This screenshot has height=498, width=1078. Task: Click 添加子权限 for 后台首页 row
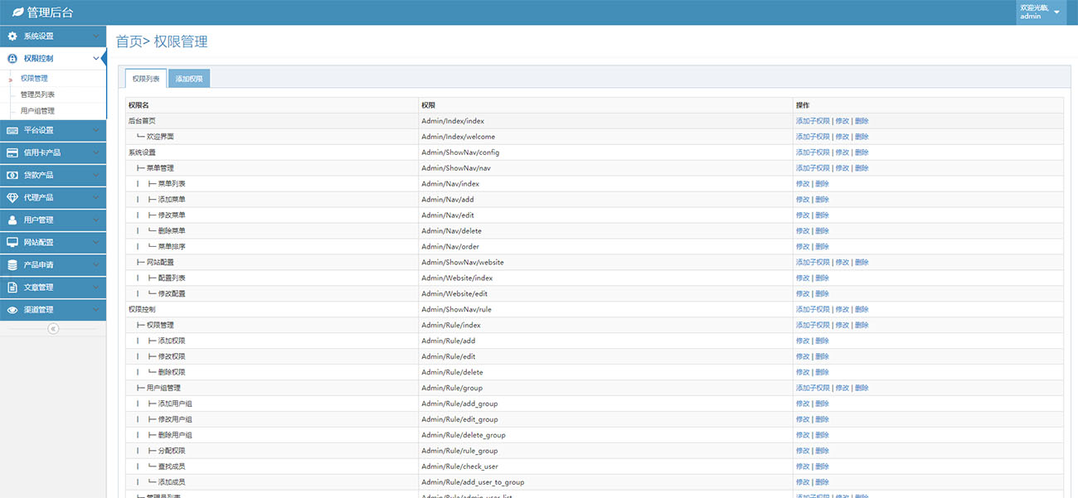(x=813, y=121)
